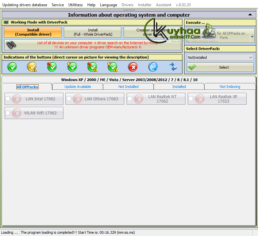Open the Installer menu
Viewport: 258px width, 236px height.
click(x=145, y=5)
